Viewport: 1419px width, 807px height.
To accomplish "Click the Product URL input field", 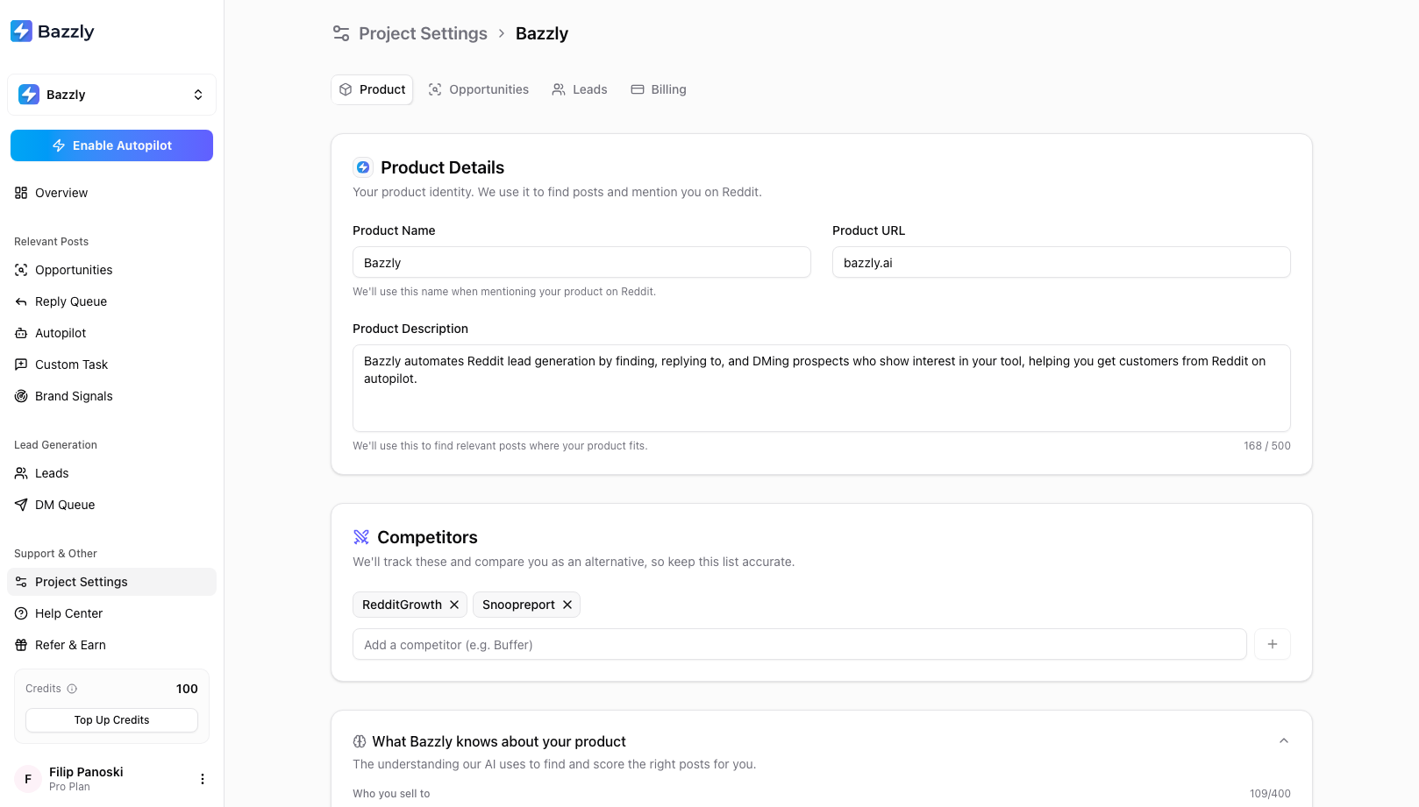I will pos(1061,263).
